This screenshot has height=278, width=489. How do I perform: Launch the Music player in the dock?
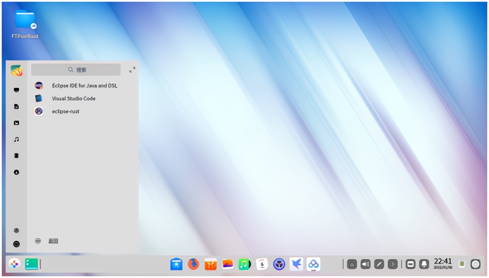(244, 264)
